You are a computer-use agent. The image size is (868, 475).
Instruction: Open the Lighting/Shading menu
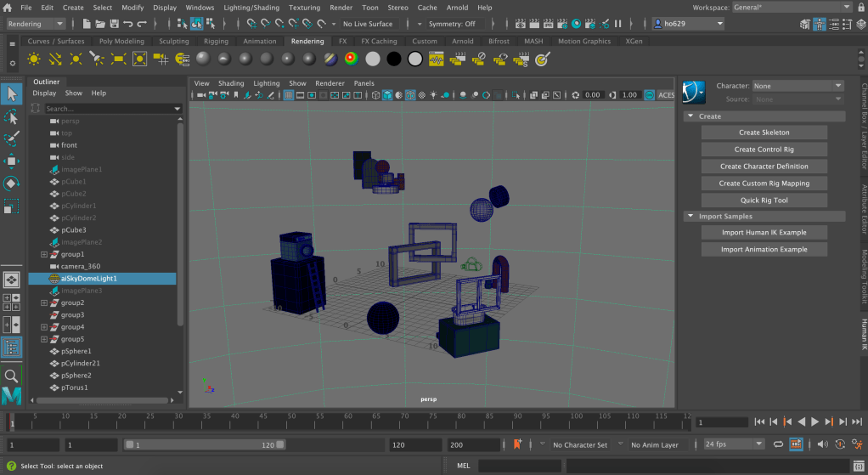pyautogui.click(x=251, y=7)
